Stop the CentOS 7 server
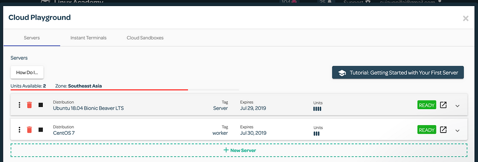The height and width of the screenshot is (162, 478). [x=41, y=130]
